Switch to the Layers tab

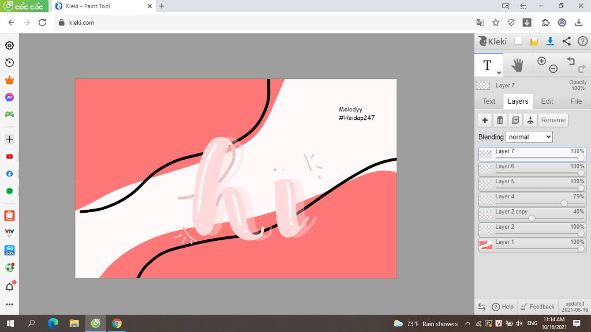pyautogui.click(x=518, y=101)
